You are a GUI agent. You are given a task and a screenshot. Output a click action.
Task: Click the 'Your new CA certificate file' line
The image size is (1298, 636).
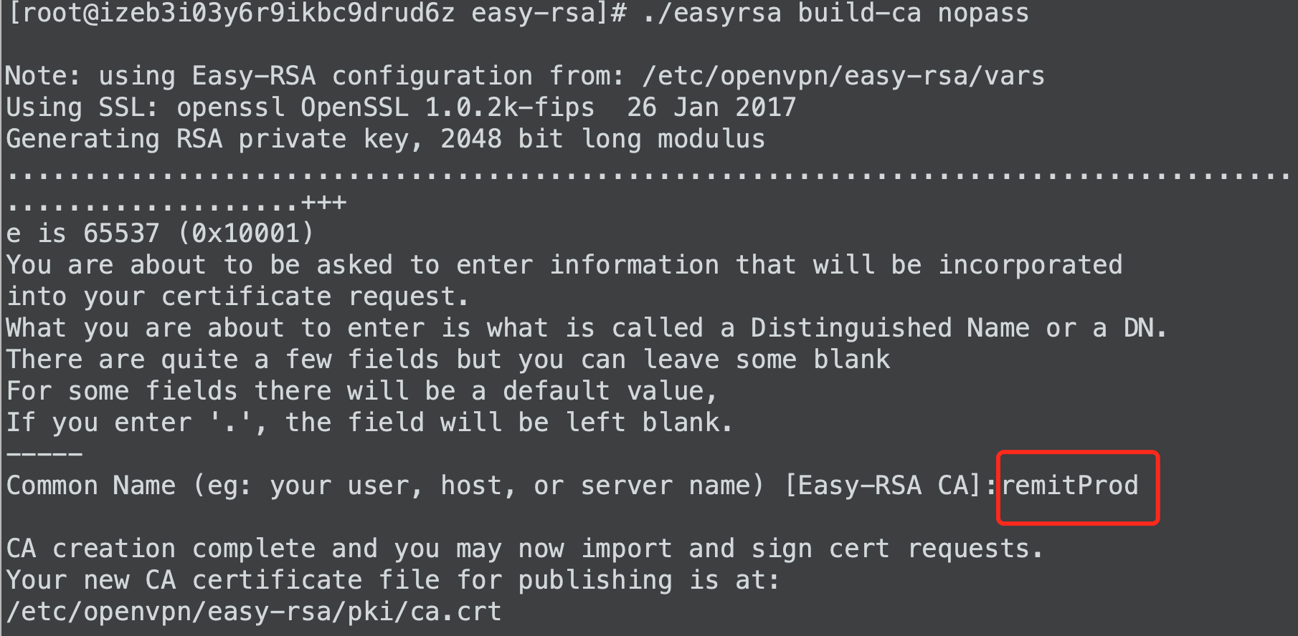392,580
